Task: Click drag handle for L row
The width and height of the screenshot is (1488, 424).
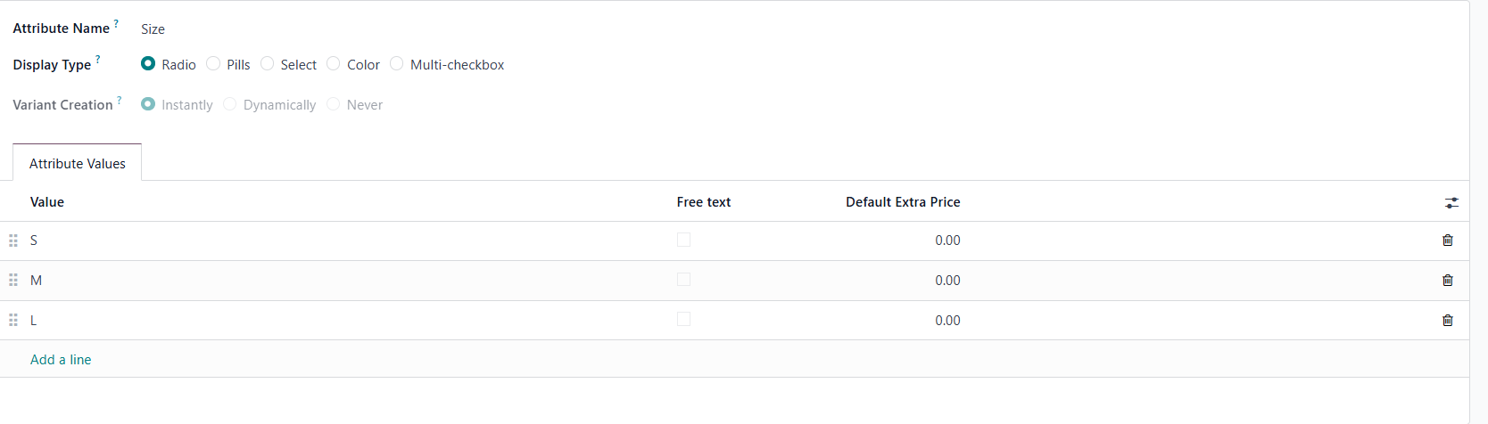Action: (x=13, y=321)
